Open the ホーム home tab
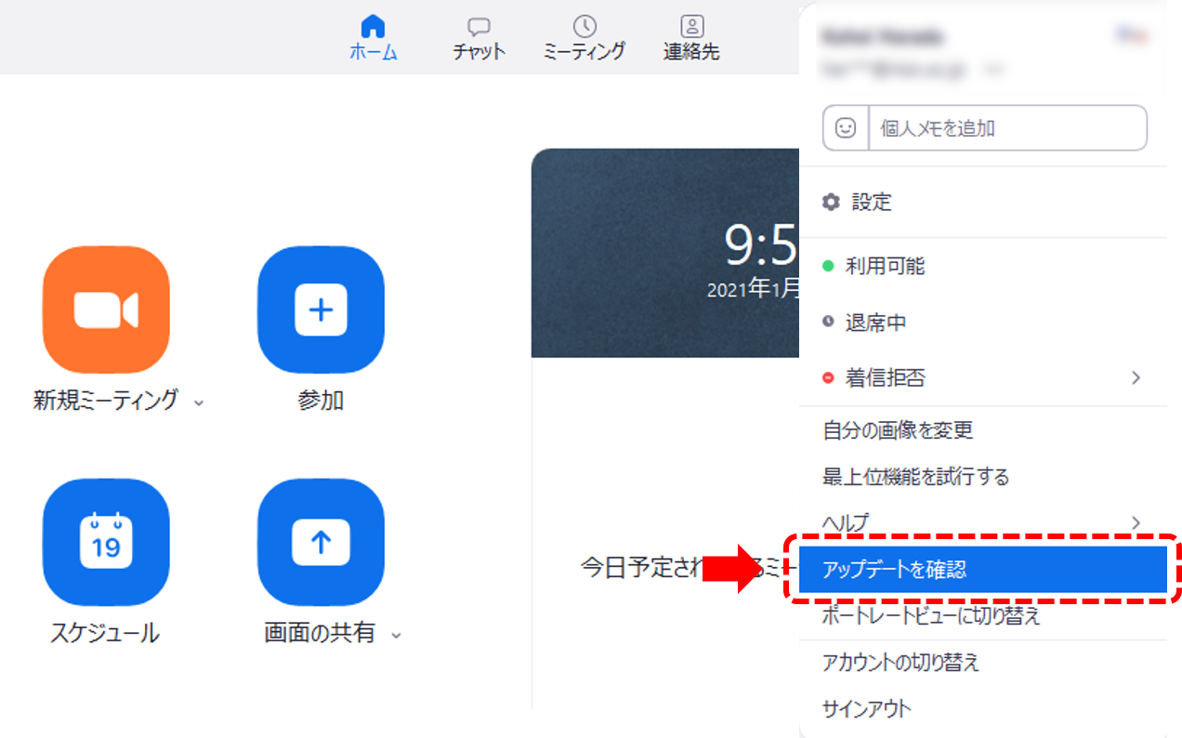This screenshot has width=1182, height=738. 373,38
